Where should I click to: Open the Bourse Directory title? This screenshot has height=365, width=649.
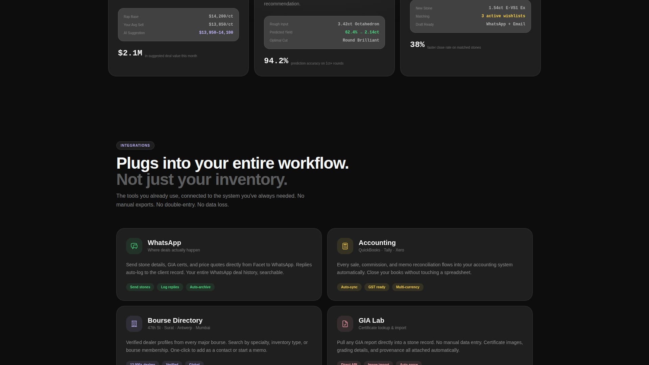coord(175,320)
